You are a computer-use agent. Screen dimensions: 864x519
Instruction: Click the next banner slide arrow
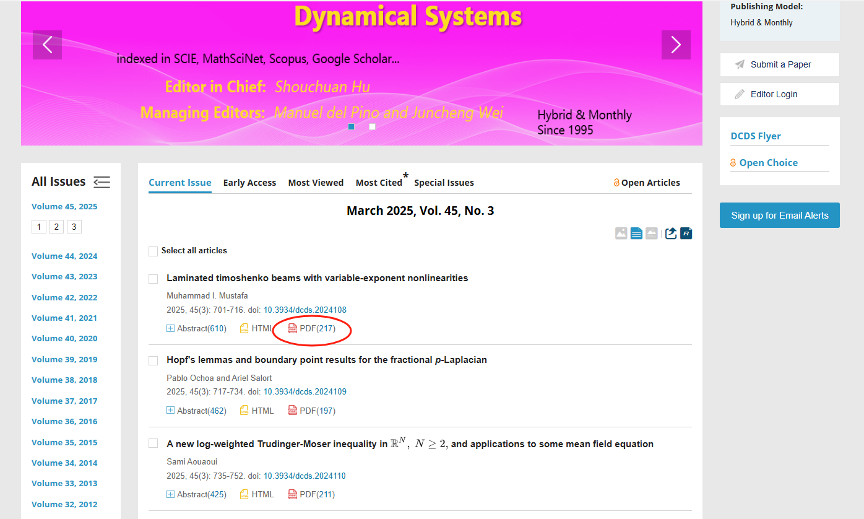[676, 45]
